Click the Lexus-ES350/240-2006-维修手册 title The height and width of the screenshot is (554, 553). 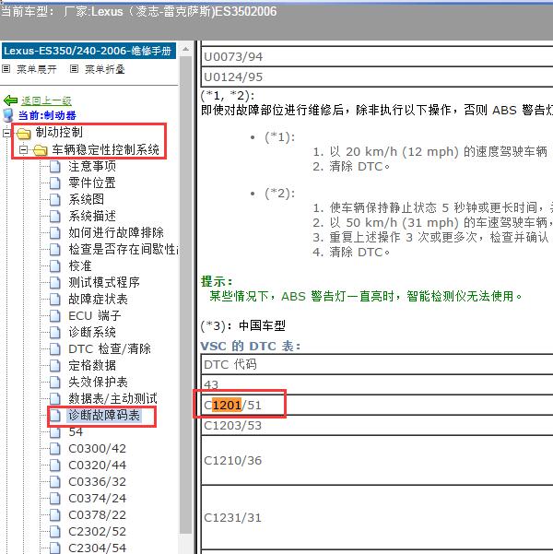point(88,51)
